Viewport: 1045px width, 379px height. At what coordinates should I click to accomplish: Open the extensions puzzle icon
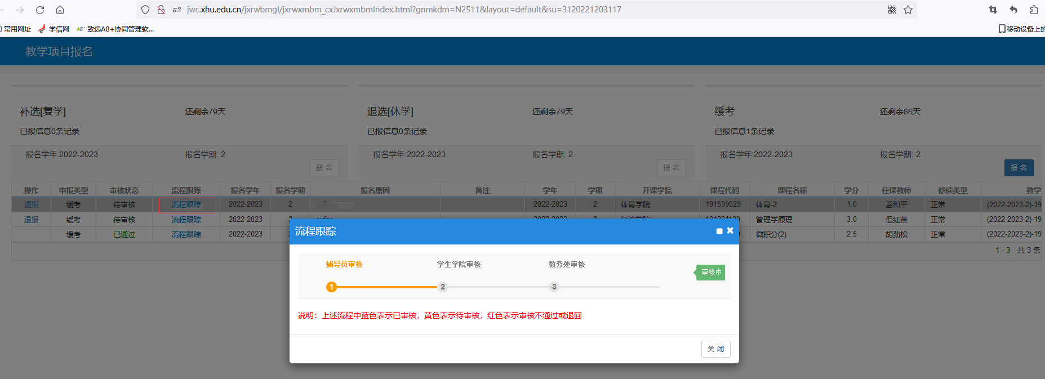pos(1034,10)
